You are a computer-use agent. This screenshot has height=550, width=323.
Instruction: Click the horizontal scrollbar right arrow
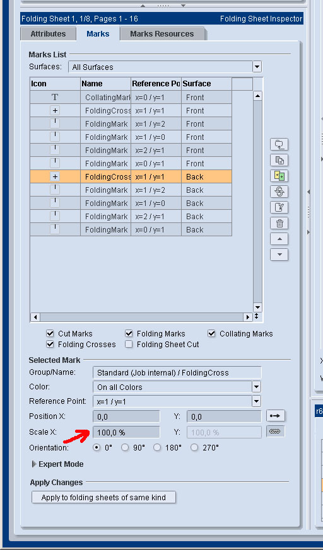(248, 317)
